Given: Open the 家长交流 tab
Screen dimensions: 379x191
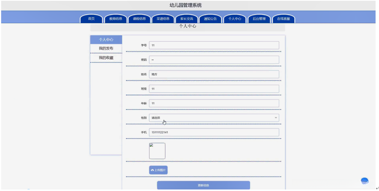Looking at the screenshot, I should 187,19.
